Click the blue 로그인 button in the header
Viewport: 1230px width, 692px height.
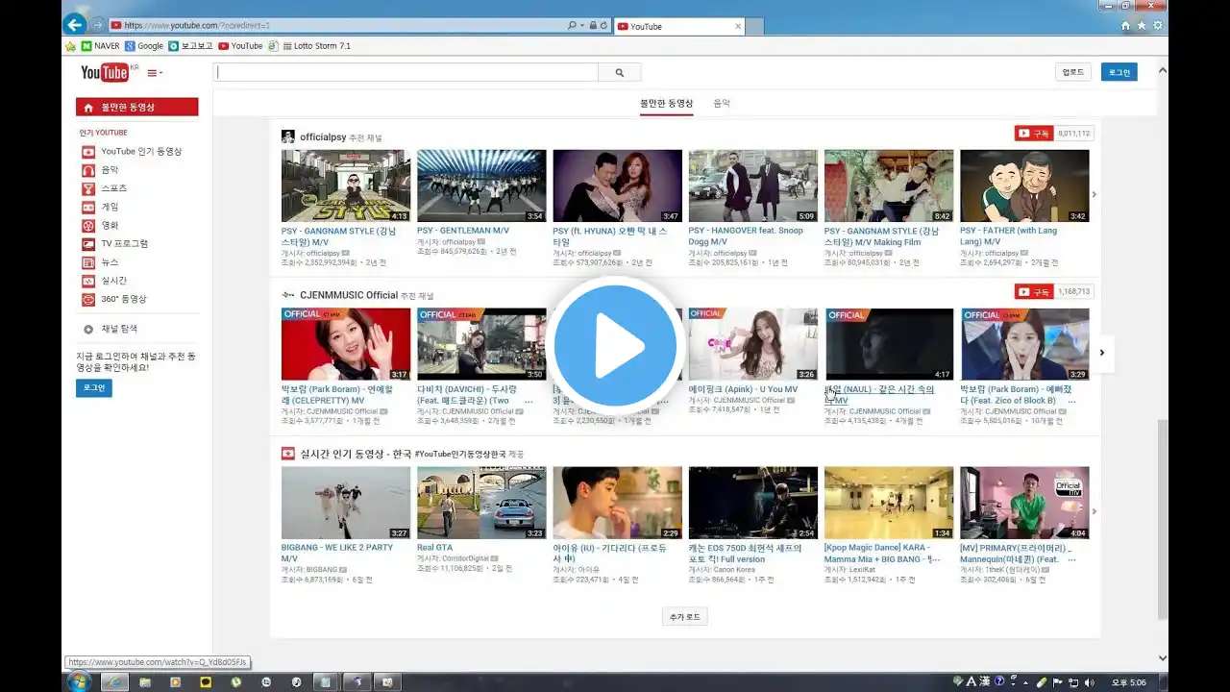pos(1119,72)
